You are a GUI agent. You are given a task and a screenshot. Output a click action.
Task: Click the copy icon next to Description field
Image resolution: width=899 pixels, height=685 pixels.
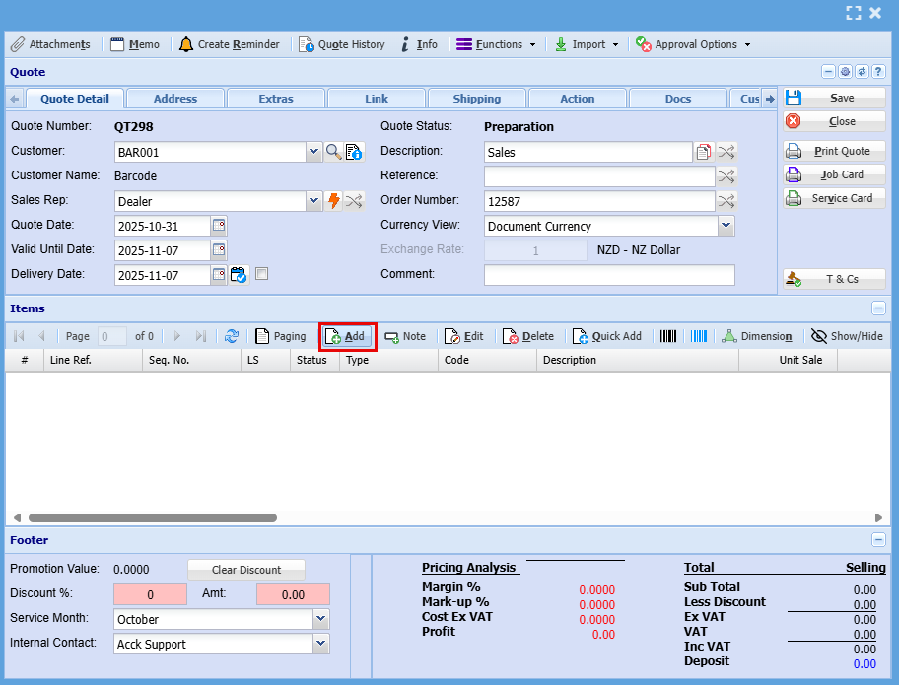click(x=704, y=152)
